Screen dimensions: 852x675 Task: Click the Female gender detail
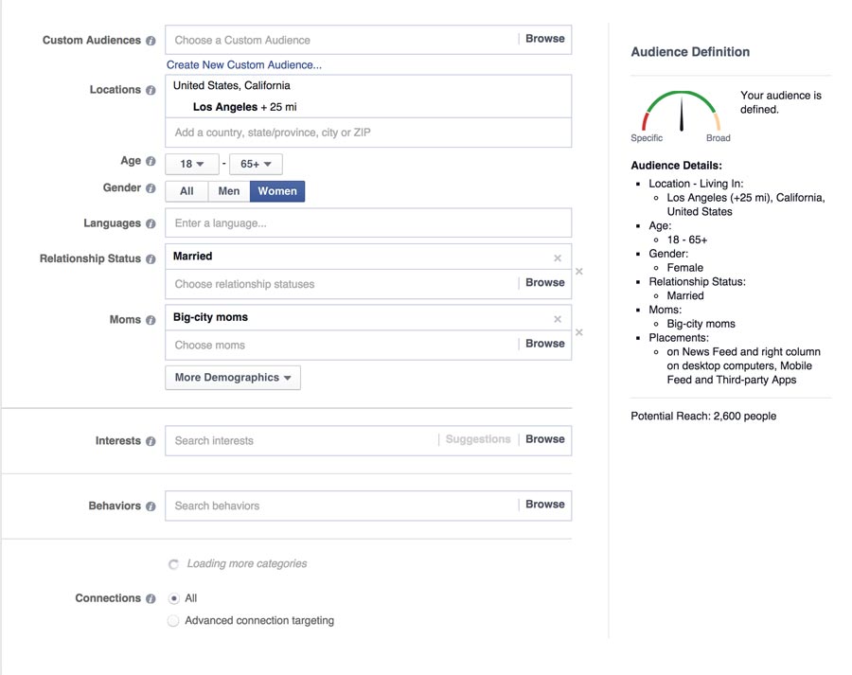click(684, 268)
